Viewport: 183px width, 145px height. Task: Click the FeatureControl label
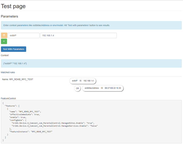8,98
